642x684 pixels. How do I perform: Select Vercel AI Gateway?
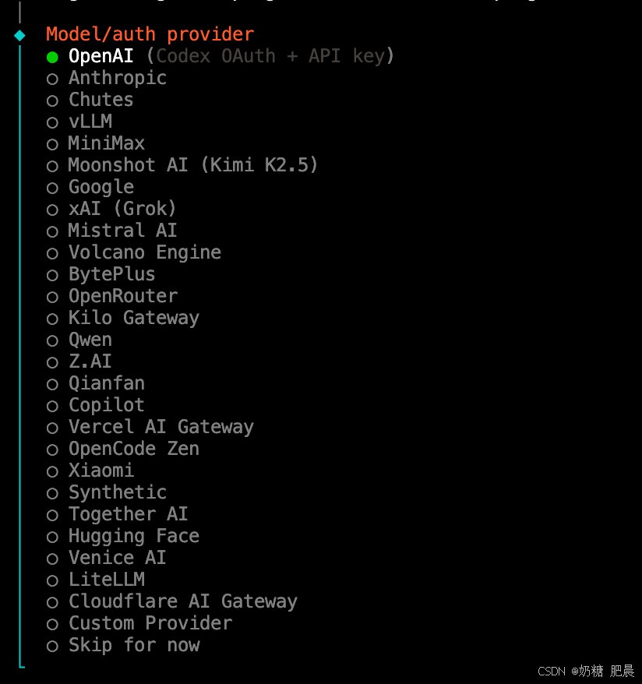[x=150, y=427]
